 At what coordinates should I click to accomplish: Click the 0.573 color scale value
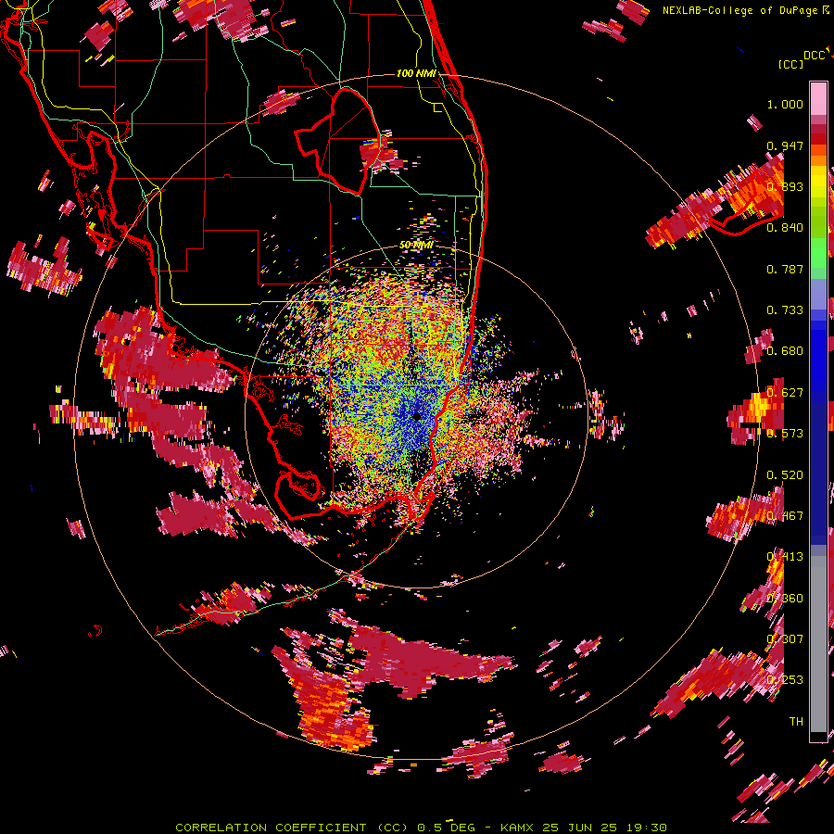(785, 434)
